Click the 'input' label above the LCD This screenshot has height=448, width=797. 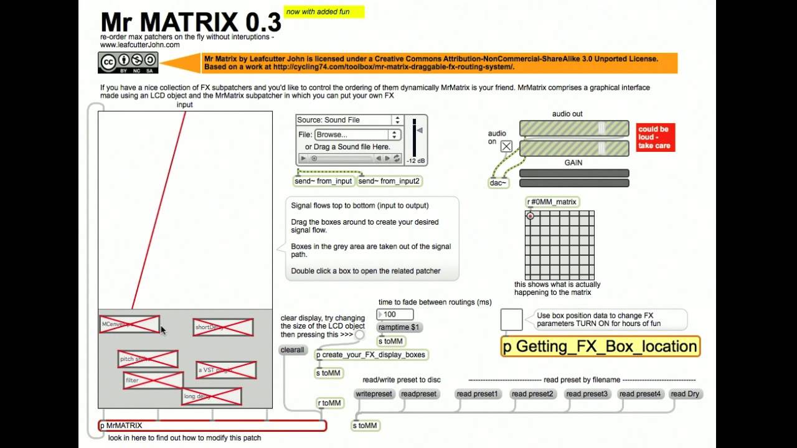pos(185,105)
